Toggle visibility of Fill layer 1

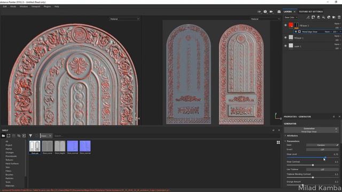click(285, 37)
